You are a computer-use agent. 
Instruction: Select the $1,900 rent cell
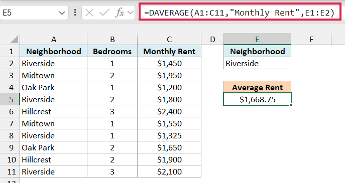tap(169, 159)
